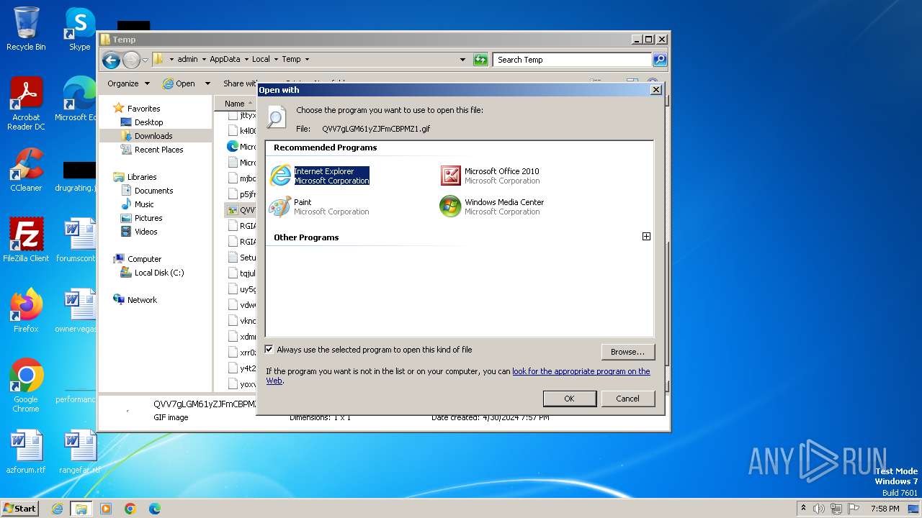
Task: Click the taskbar clock 7:58 PM
Action: [885, 509]
